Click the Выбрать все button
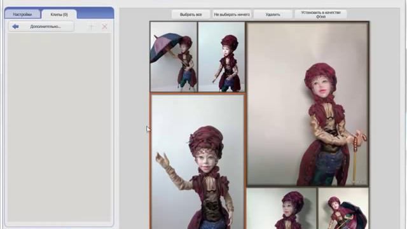The height and width of the screenshot is (229, 407). 191,15
